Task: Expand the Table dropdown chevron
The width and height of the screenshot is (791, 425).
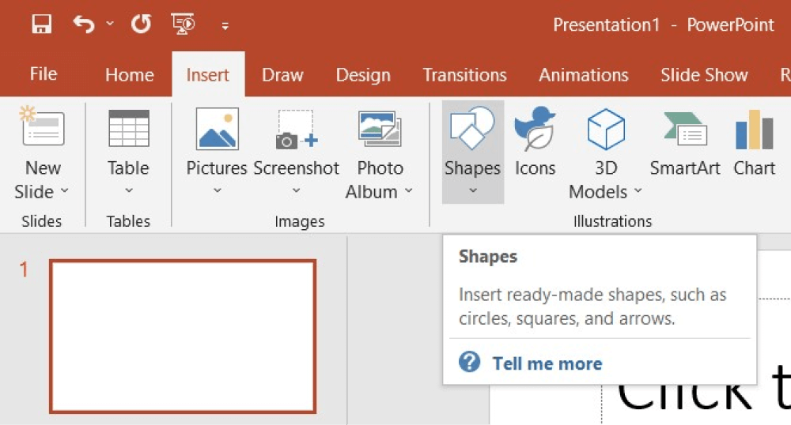Action: pyautogui.click(x=129, y=190)
